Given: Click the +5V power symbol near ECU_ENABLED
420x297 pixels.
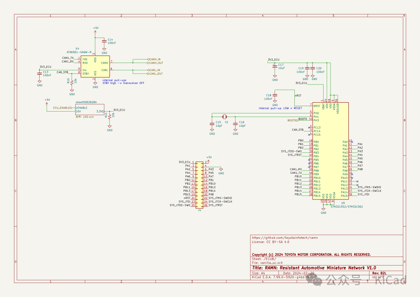Looking at the screenshot, I should click(x=47, y=102).
